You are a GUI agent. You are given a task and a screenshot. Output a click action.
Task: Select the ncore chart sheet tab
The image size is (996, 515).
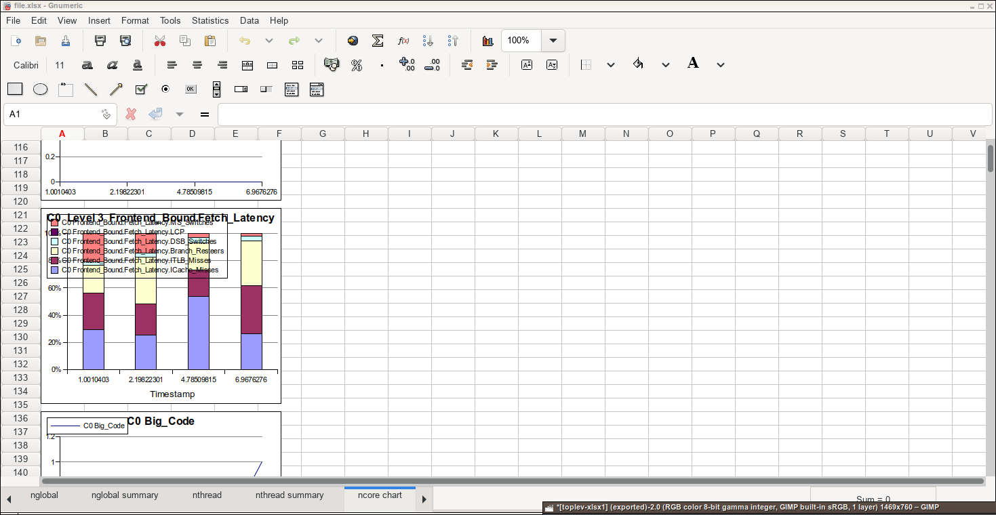(x=380, y=495)
